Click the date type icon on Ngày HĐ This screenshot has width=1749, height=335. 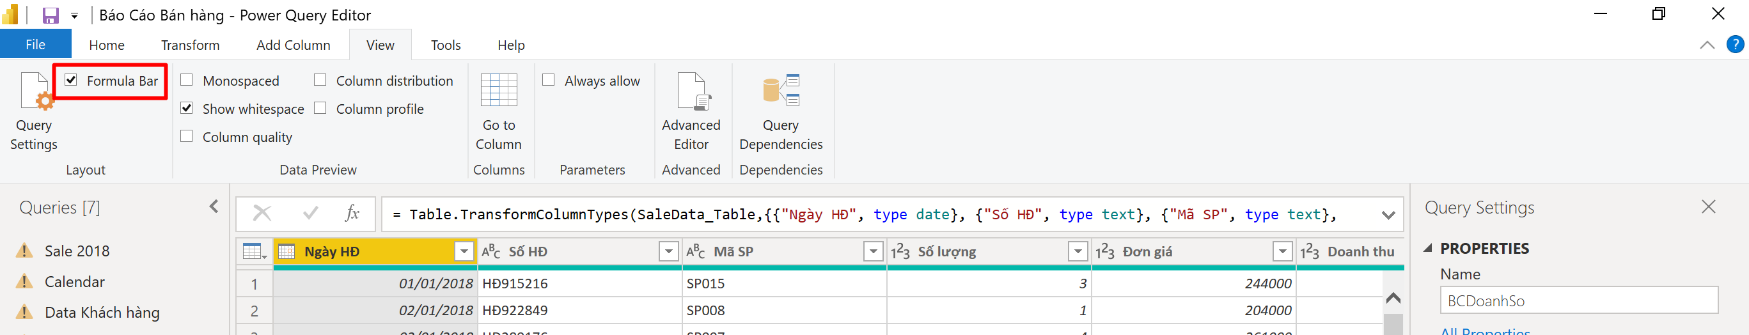[x=286, y=252]
